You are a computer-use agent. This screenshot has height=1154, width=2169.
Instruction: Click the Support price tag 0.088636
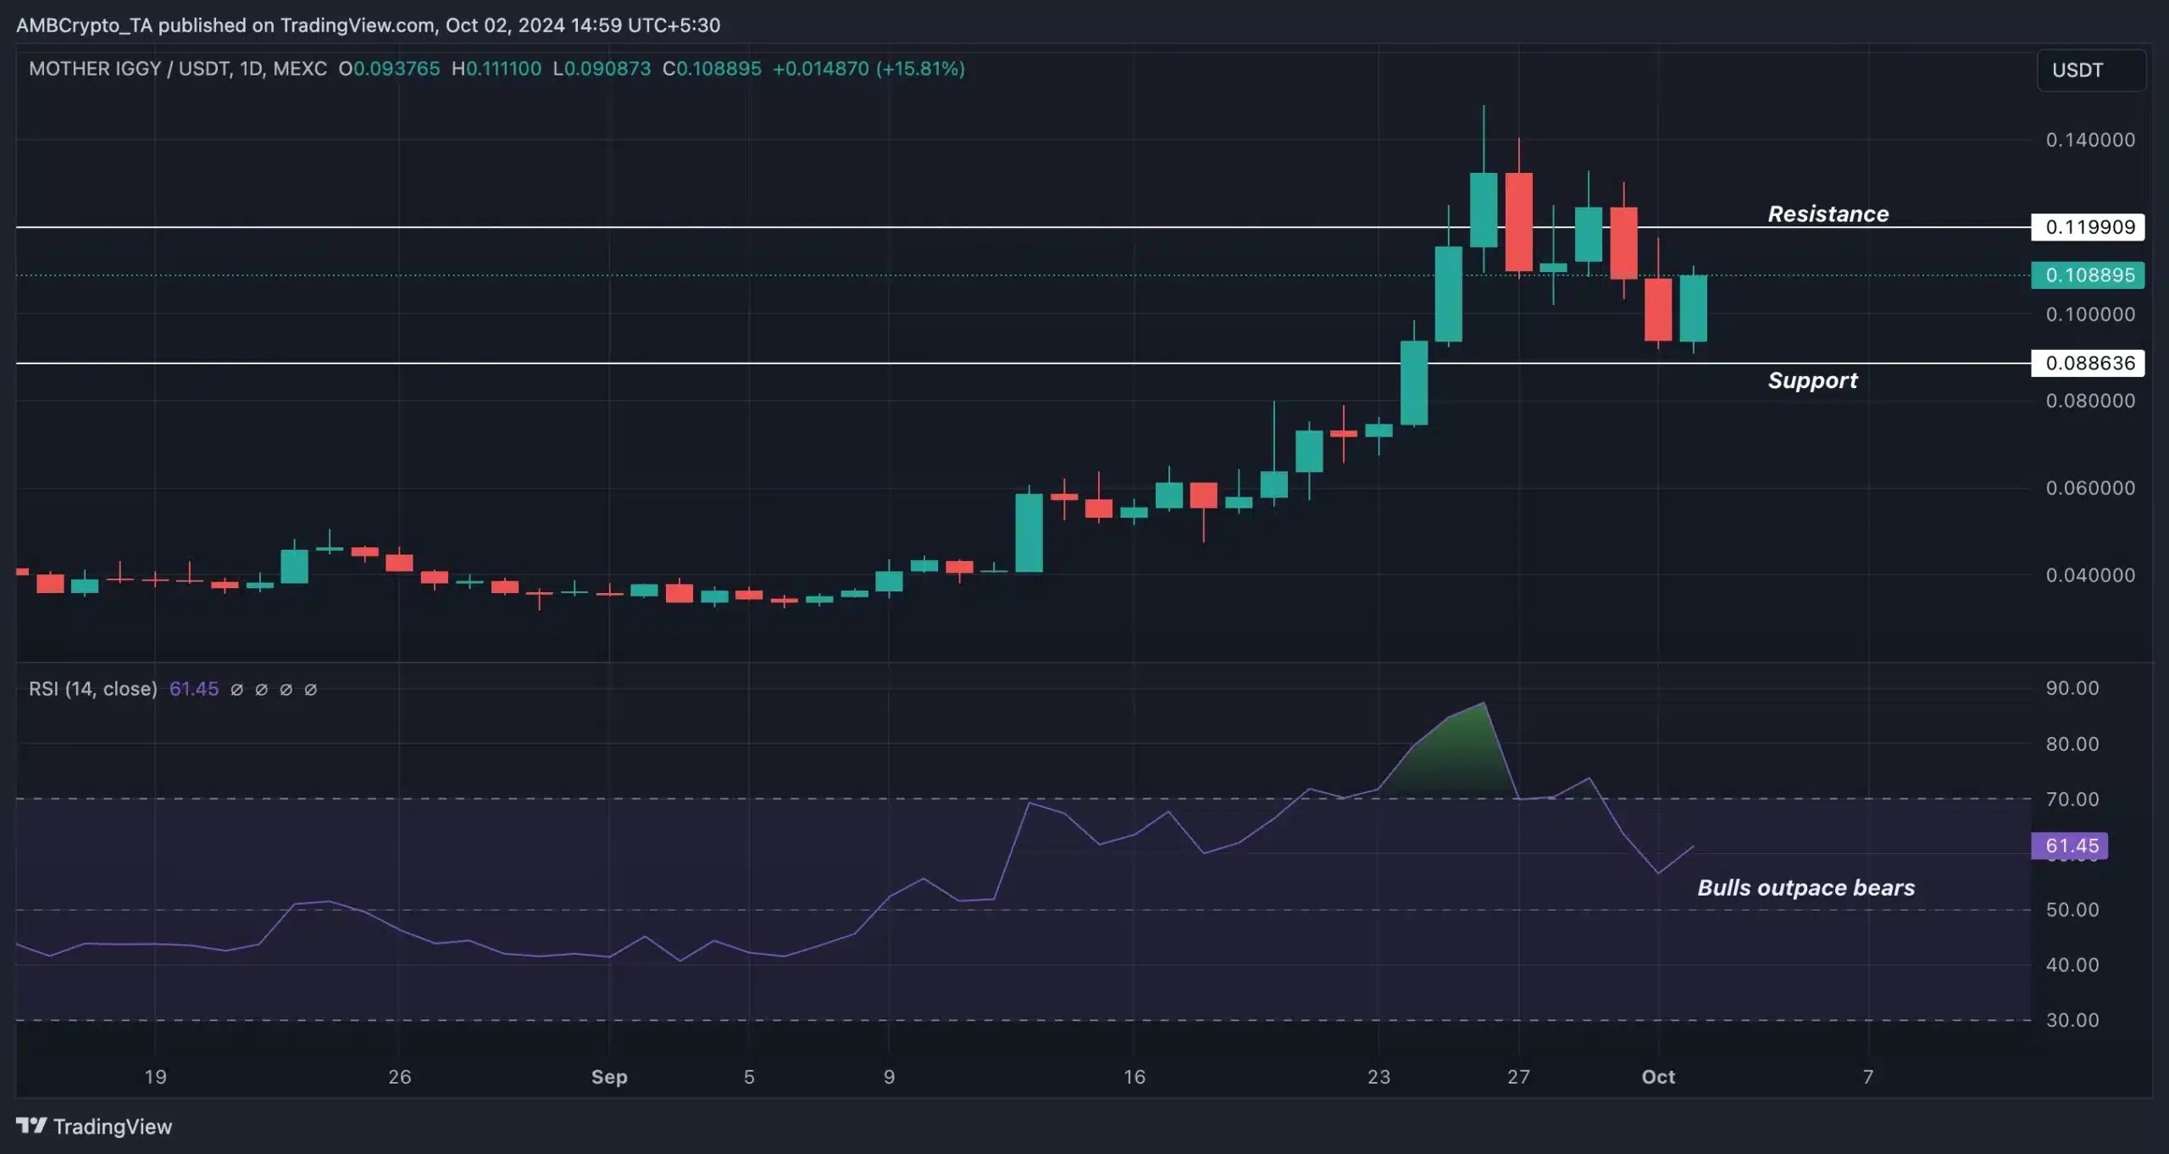click(2088, 363)
